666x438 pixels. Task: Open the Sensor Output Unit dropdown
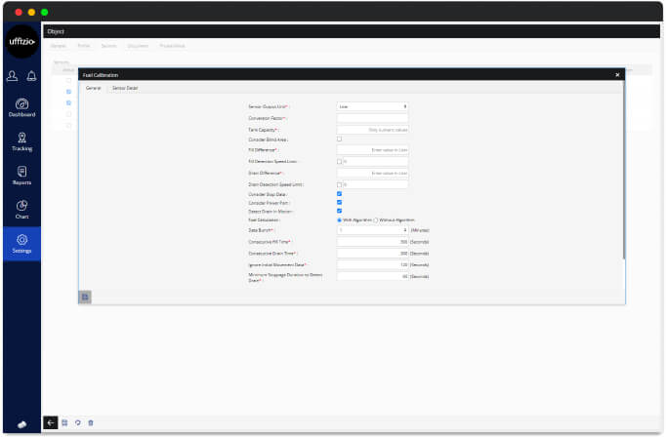click(372, 106)
